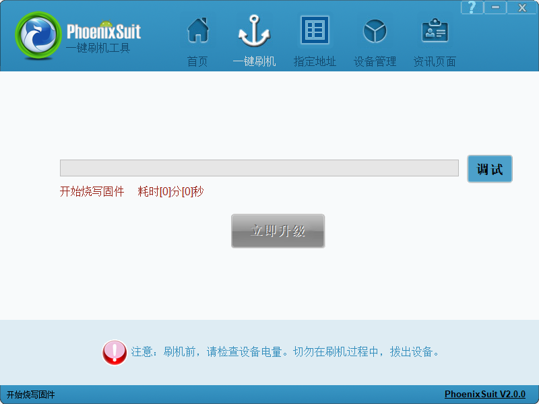
Task: Go to the 一键刷机 tab label
Action: point(254,61)
